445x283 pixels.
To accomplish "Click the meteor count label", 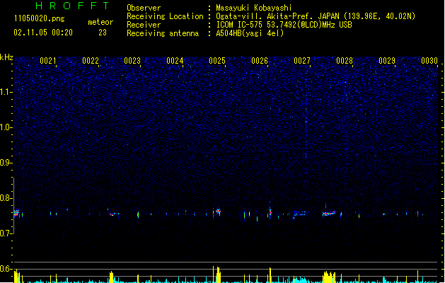I will [x=100, y=22].
